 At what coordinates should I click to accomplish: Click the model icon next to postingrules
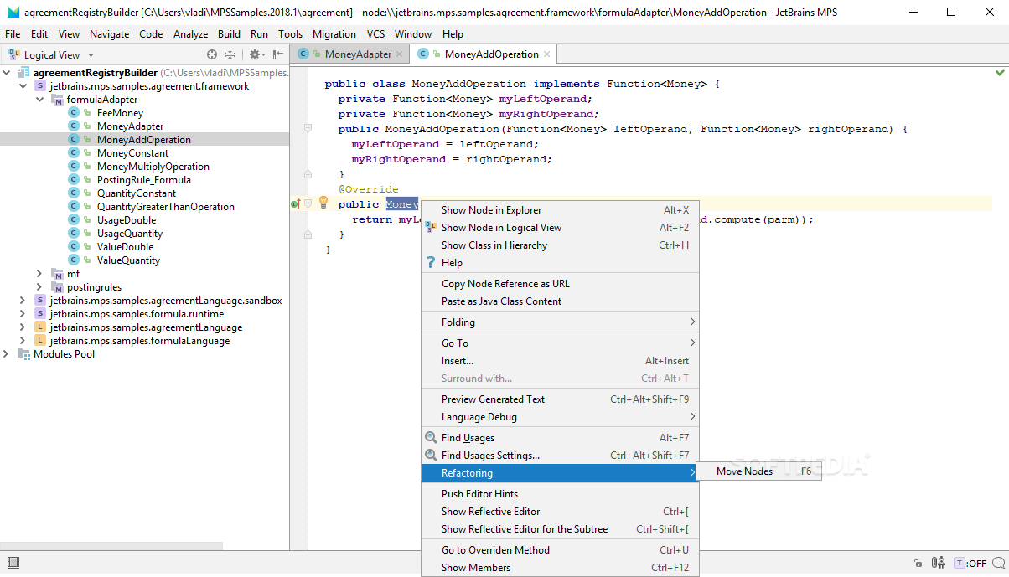point(57,287)
